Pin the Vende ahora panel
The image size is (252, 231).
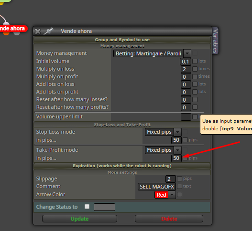[48, 31]
